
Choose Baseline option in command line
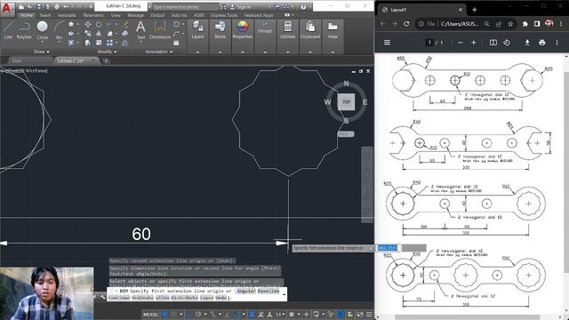point(268,291)
